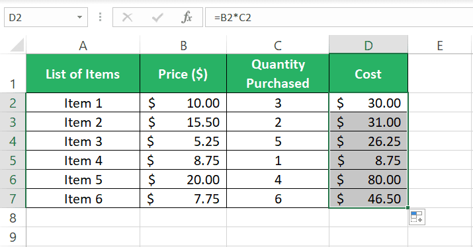473x247 pixels.
Task: Click the fill handle at selection corner
Action: coord(408,207)
